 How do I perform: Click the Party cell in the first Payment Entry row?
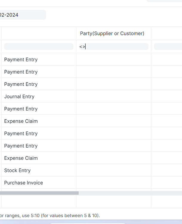point(113,60)
